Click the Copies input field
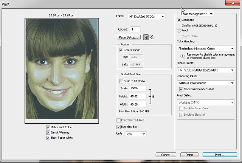Screen dimensions: 242x163 point(135,29)
